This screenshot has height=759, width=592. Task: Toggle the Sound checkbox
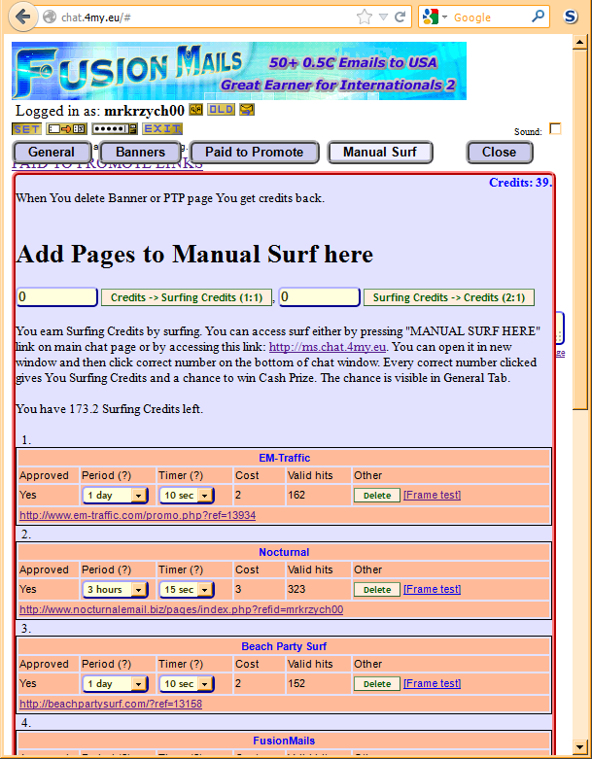click(x=556, y=128)
